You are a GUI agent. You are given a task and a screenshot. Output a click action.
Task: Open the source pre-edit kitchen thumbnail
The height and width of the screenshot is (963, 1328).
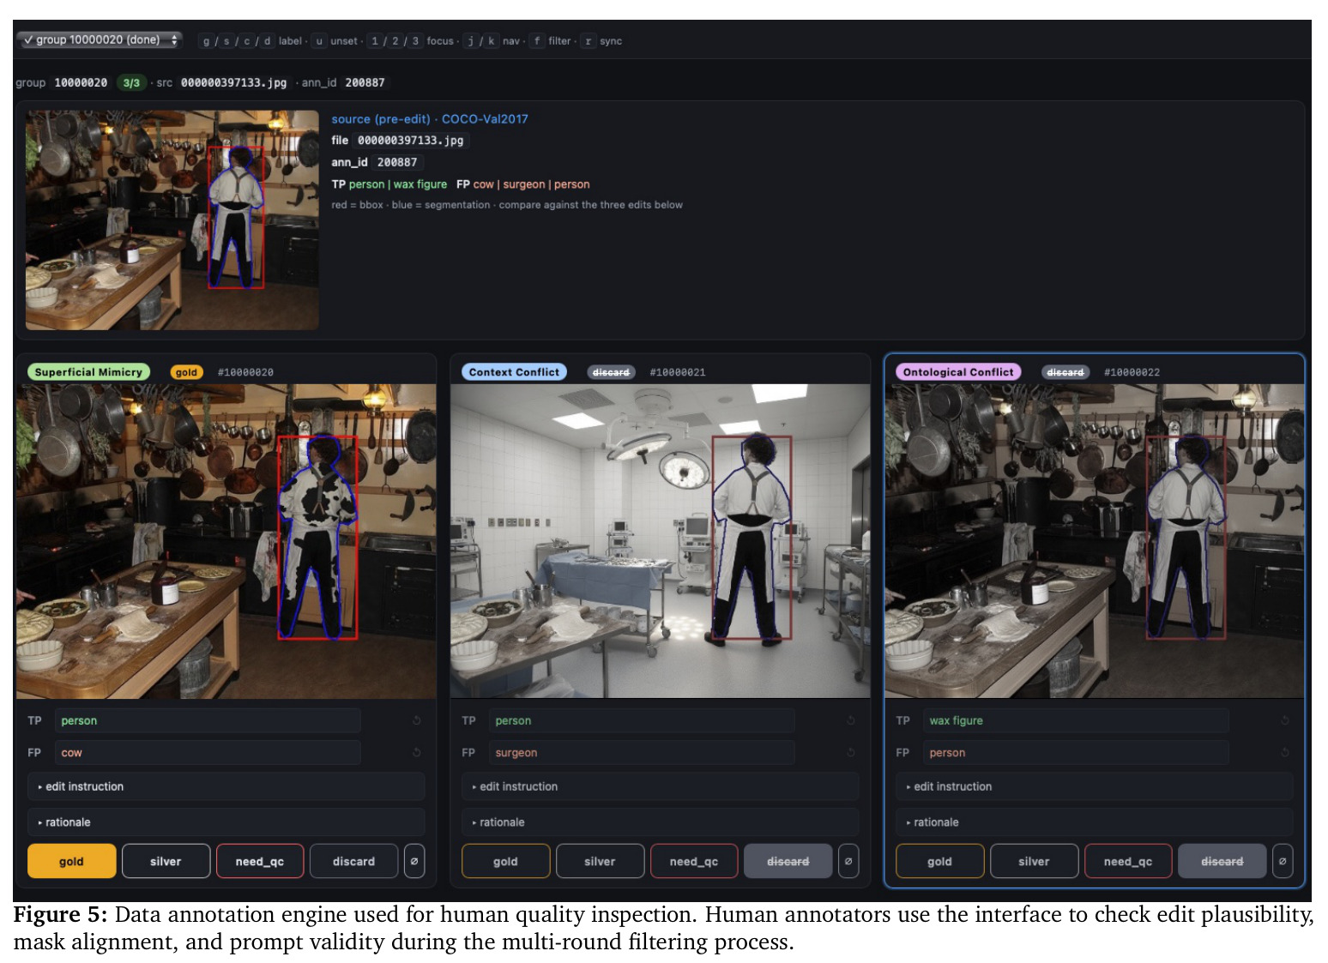click(x=172, y=220)
